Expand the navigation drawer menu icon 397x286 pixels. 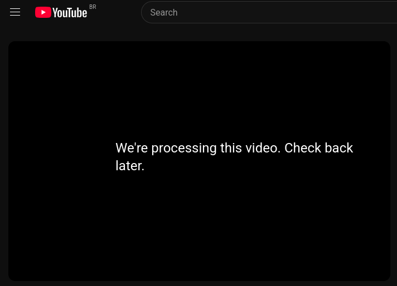click(x=15, y=12)
